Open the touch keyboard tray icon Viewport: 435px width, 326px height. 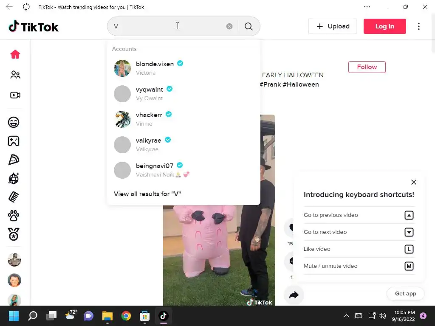(x=359, y=316)
